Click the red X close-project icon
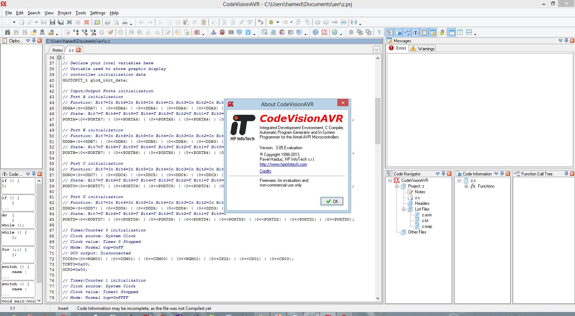This screenshot has height=316, width=575. pyautogui.click(x=87, y=22)
